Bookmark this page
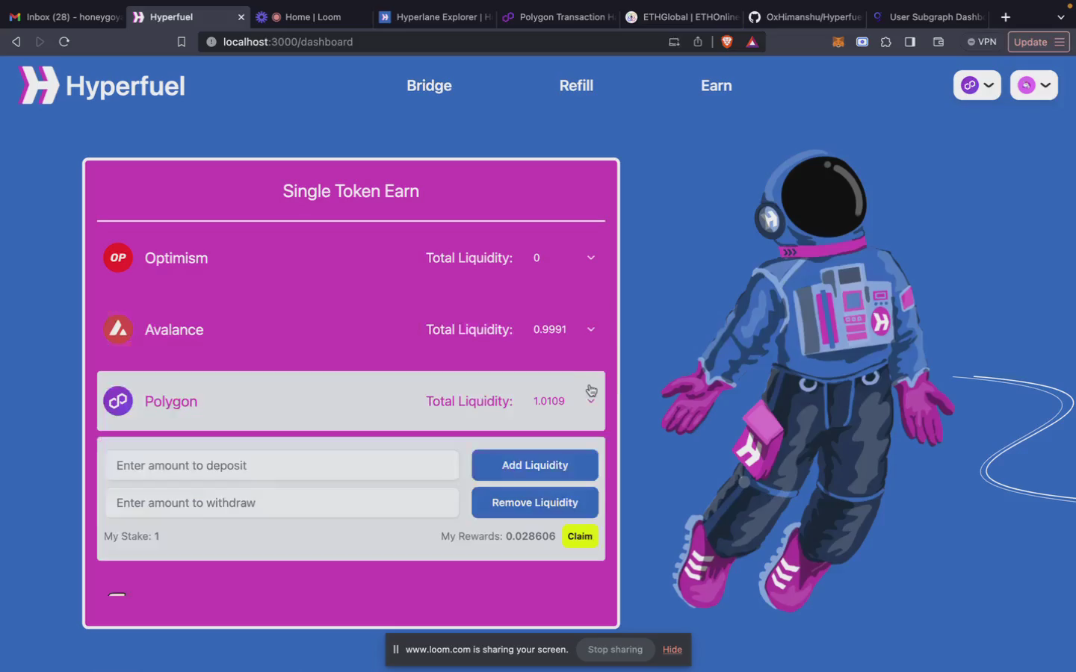Image resolution: width=1076 pixels, height=672 pixels. pos(181,42)
